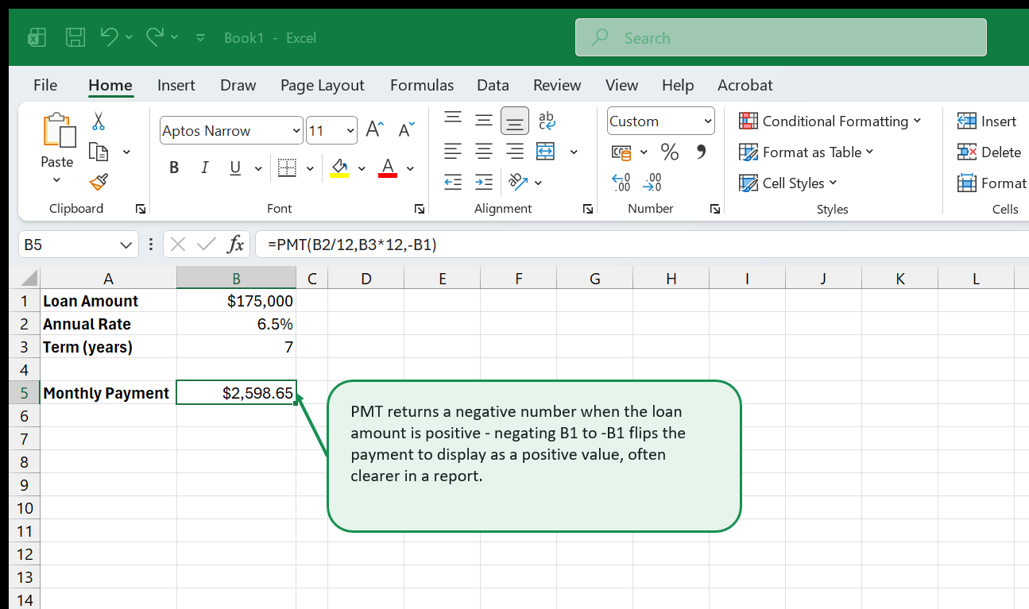Click the Redo arrow icon
Viewport: 1029px width, 609px height.
coord(155,37)
